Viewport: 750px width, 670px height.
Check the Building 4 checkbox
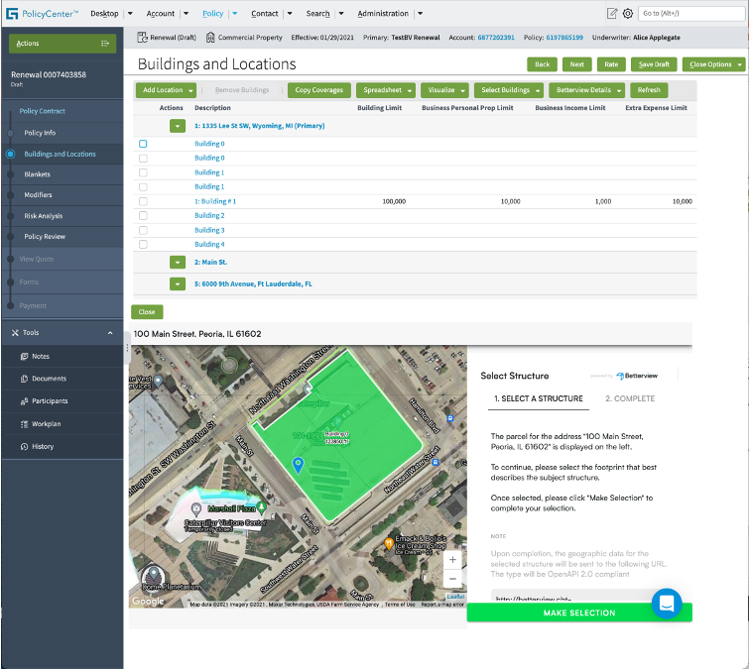(x=143, y=245)
